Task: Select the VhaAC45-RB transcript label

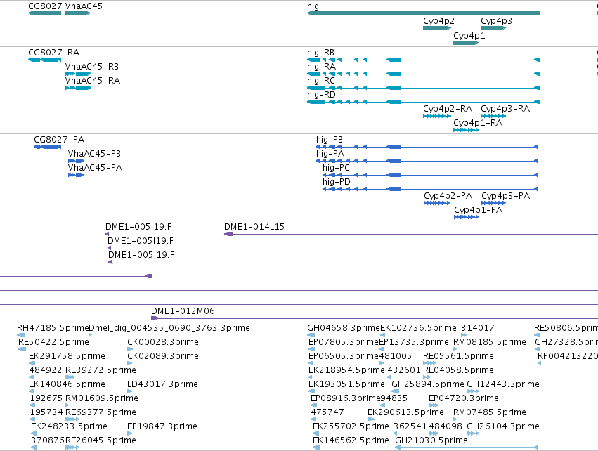Action: 92,67
